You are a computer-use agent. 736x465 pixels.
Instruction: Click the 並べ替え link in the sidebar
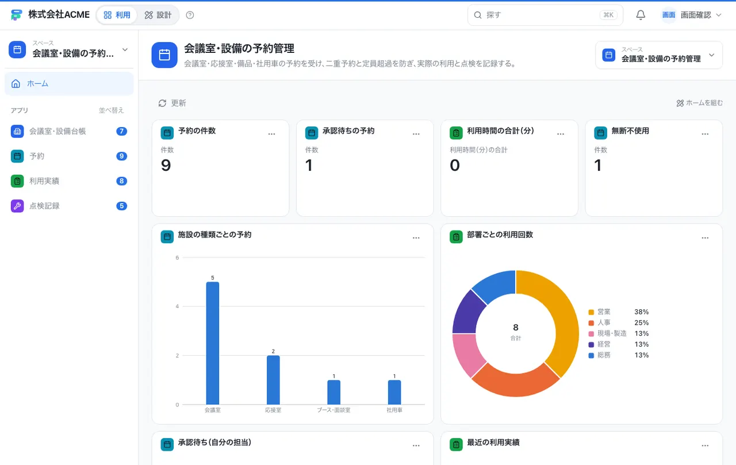tap(111, 110)
